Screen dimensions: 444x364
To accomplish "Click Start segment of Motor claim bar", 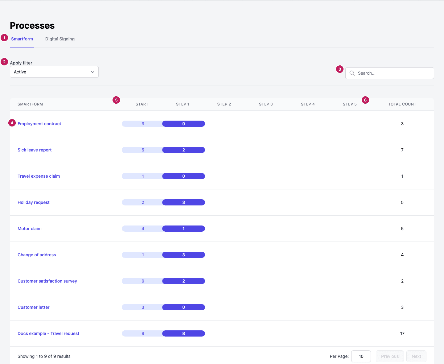I will [142, 229].
